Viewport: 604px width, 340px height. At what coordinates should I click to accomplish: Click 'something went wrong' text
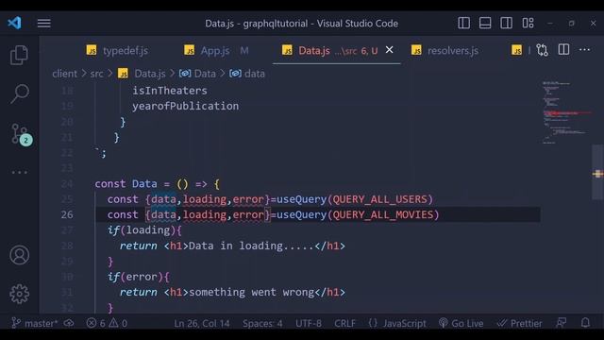pyautogui.click(x=252, y=292)
